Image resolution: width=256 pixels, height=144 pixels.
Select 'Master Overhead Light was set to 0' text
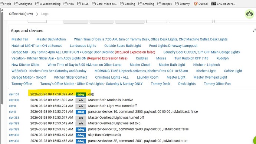[x=114, y=123]
